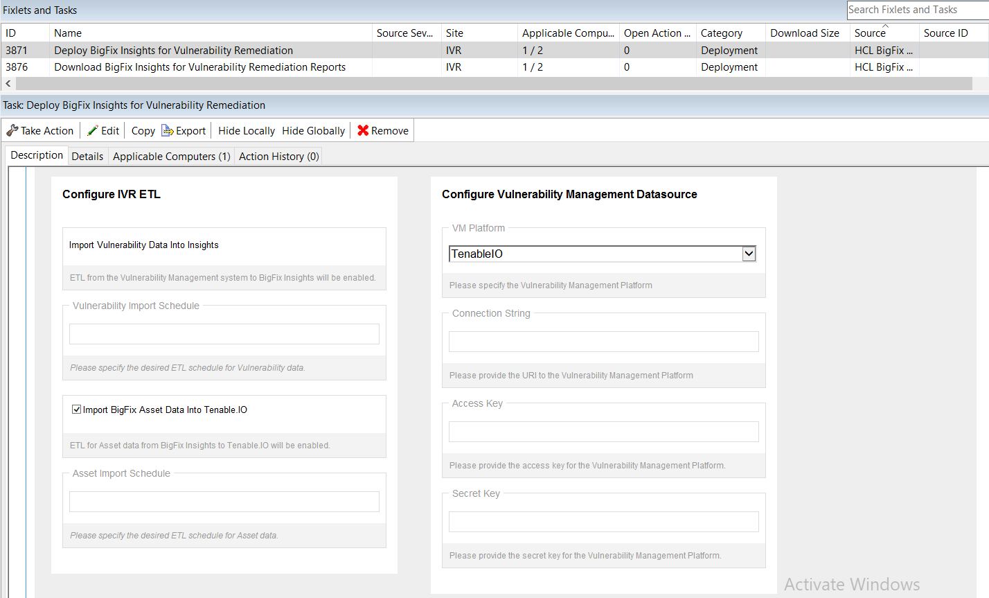Image resolution: width=989 pixels, height=598 pixels.
Task: Click the Deployment category cell in row 3876
Action: click(x=729, y=67)
